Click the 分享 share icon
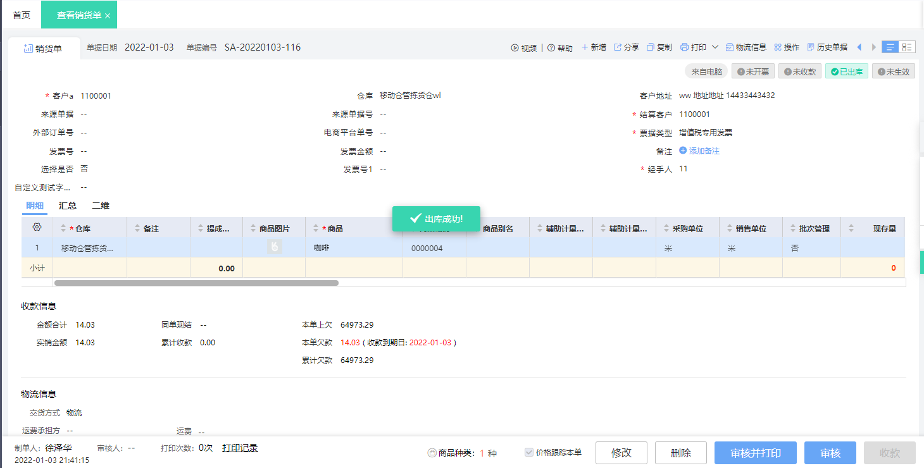The height and width of the screenshot is (468, 924). pyautogui.click(x=618, y=47)
